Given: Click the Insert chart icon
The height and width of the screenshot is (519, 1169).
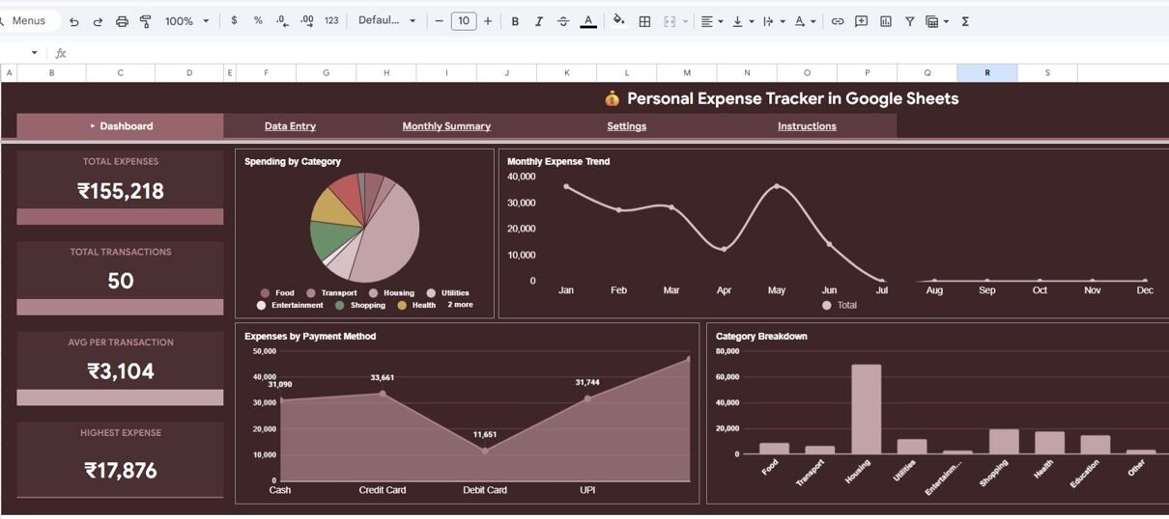Looking at the screenshot, I should [886, 21].
